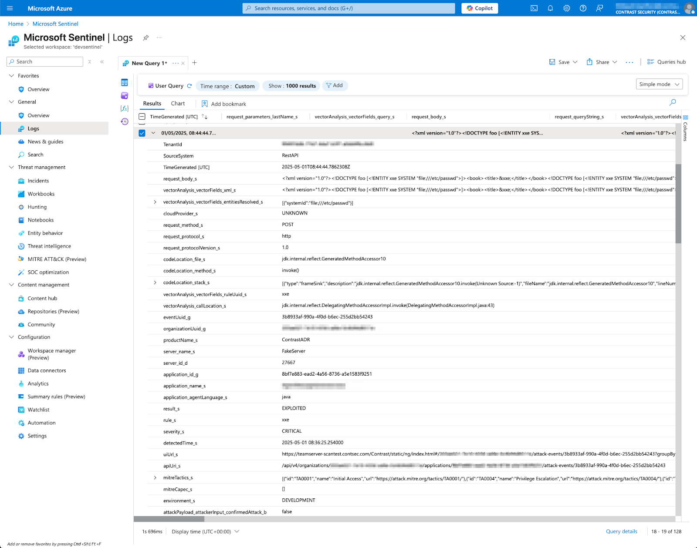The width and height of the screenshot is (697, 548).
Task: Open the notifications bell
Action: coord(550,8)
